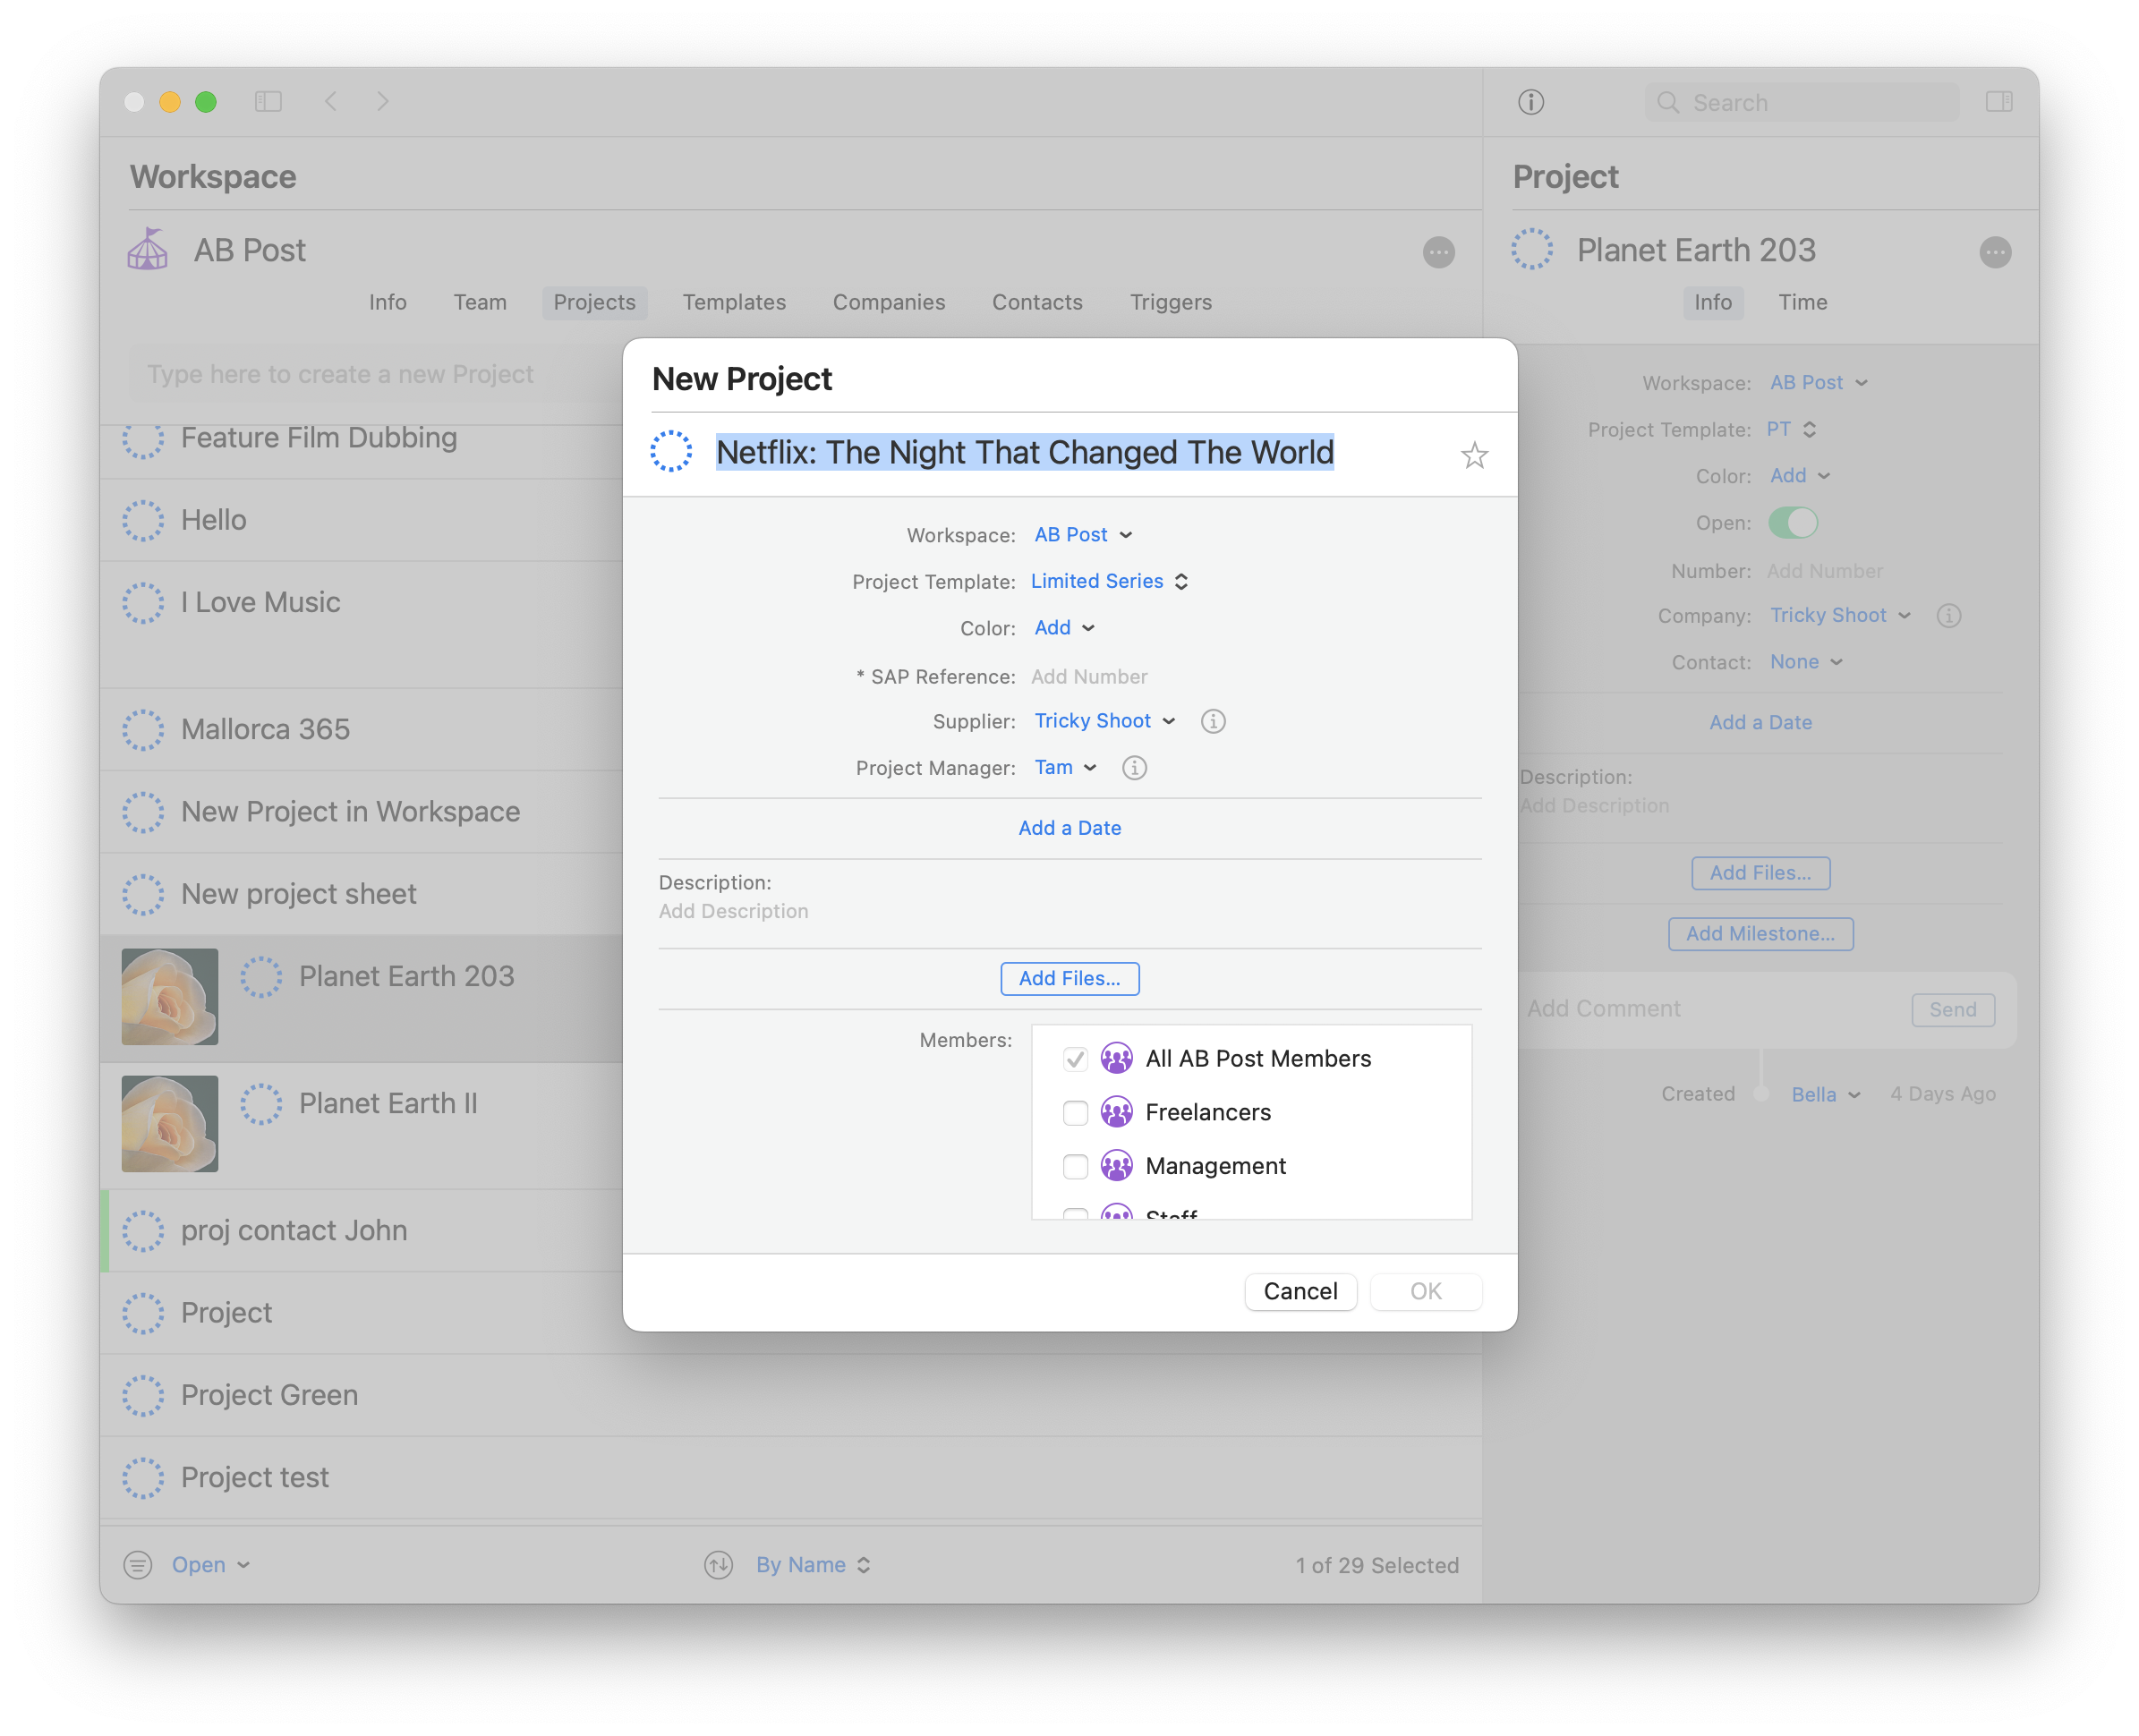Click the SAP Reference Add Number field

(x=1089, y=677)
